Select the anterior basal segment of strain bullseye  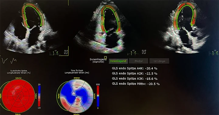18,83
